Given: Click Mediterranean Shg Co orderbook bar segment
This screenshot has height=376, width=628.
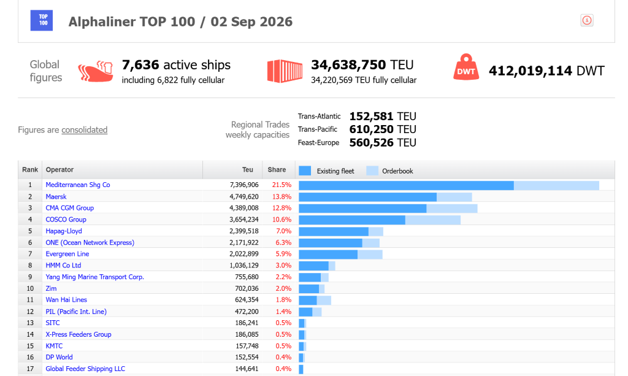Looking at the screenshot, I should (556, 185).
